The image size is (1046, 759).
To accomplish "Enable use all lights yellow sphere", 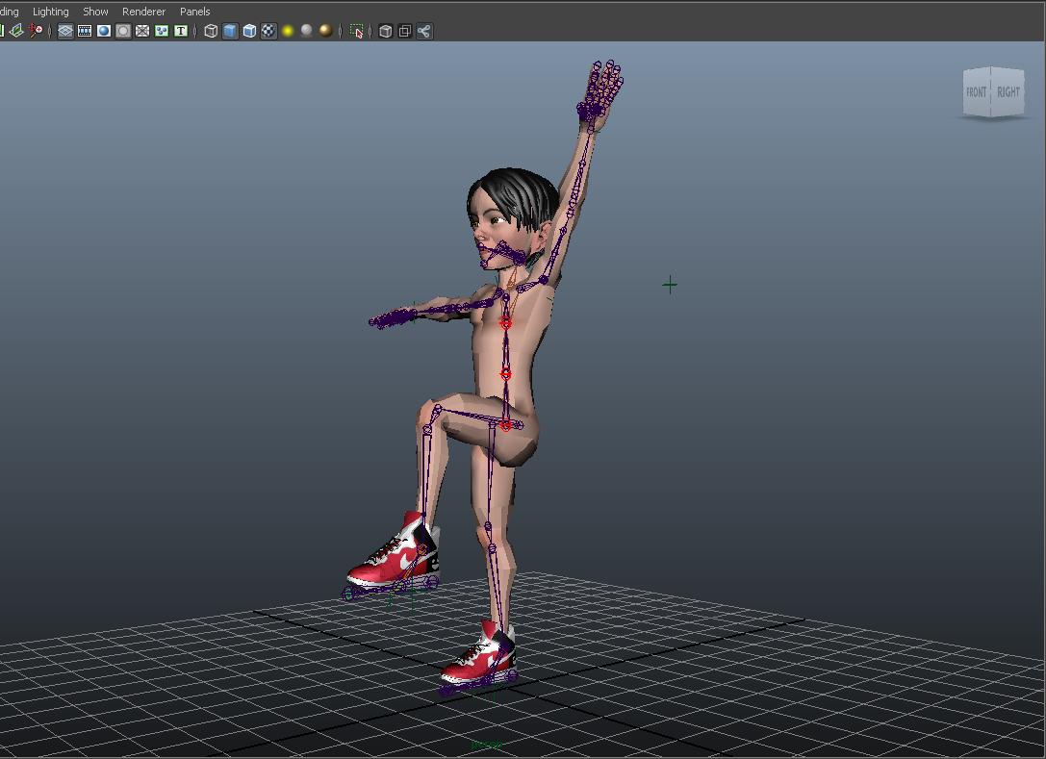I will click(x=288, y=31).
